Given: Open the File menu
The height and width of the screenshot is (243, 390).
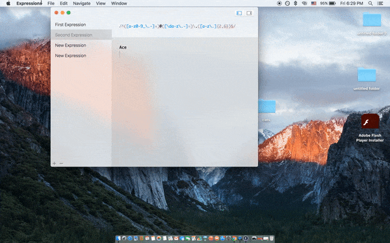Looking at the screenshot, I should point(51,3).
